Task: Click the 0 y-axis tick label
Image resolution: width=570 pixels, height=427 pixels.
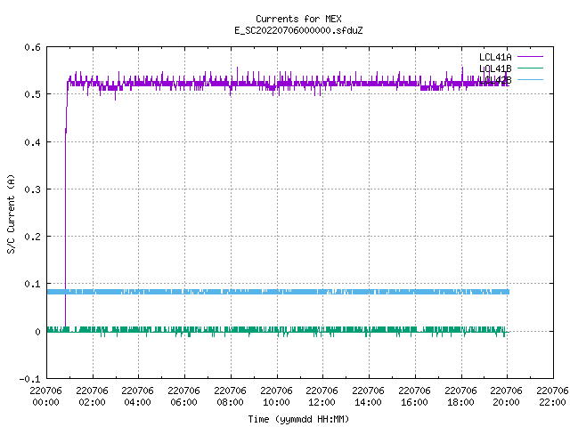Action: pos(37,332)
